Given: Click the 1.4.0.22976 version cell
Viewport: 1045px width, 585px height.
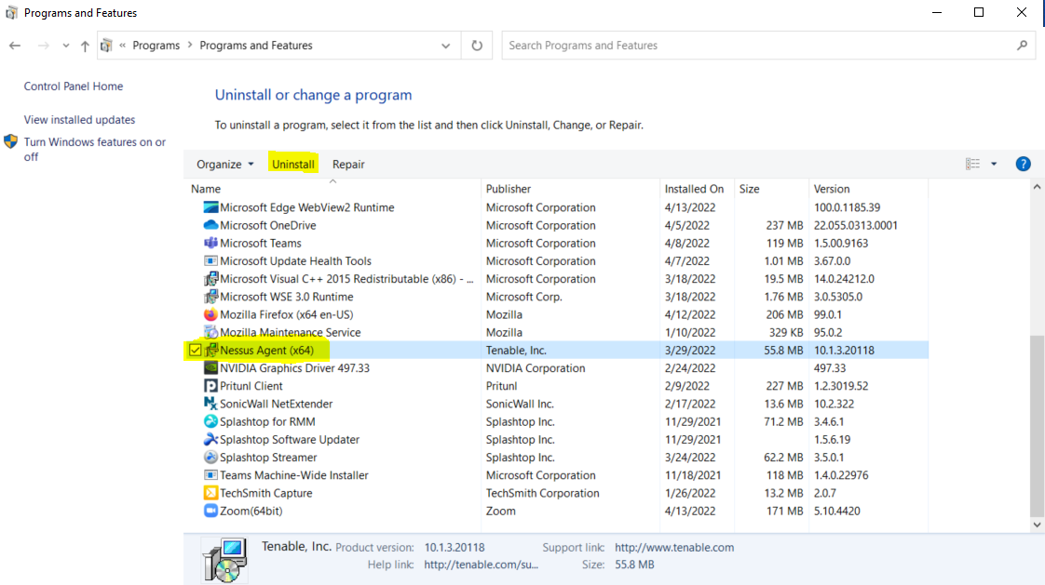Looking at the screenshot, I should tap(841, 475).
